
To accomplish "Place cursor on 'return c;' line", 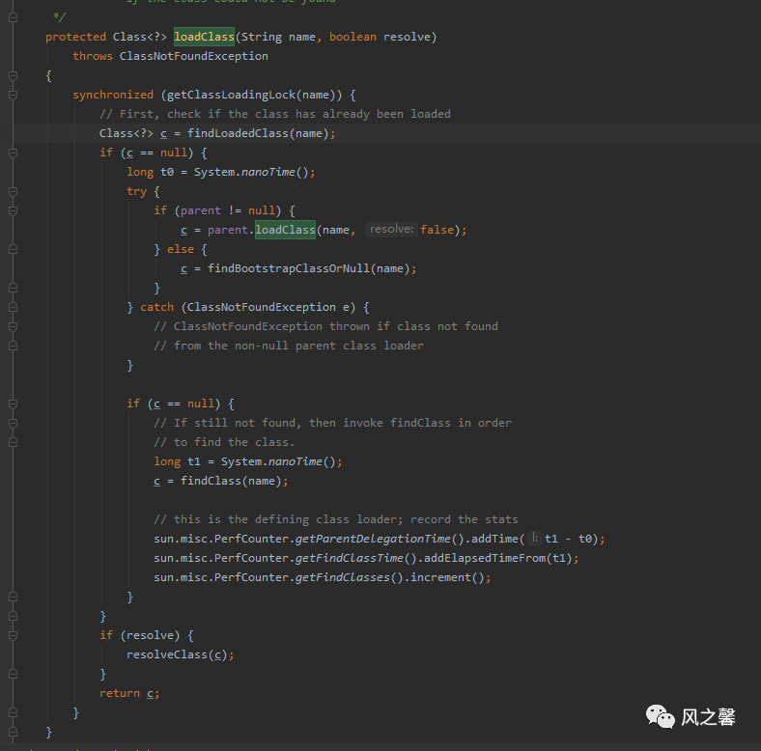I will (x=129, y=693).
